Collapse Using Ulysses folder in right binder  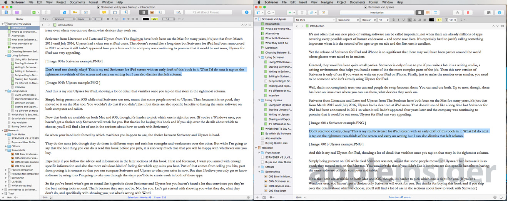pos(259,100)
